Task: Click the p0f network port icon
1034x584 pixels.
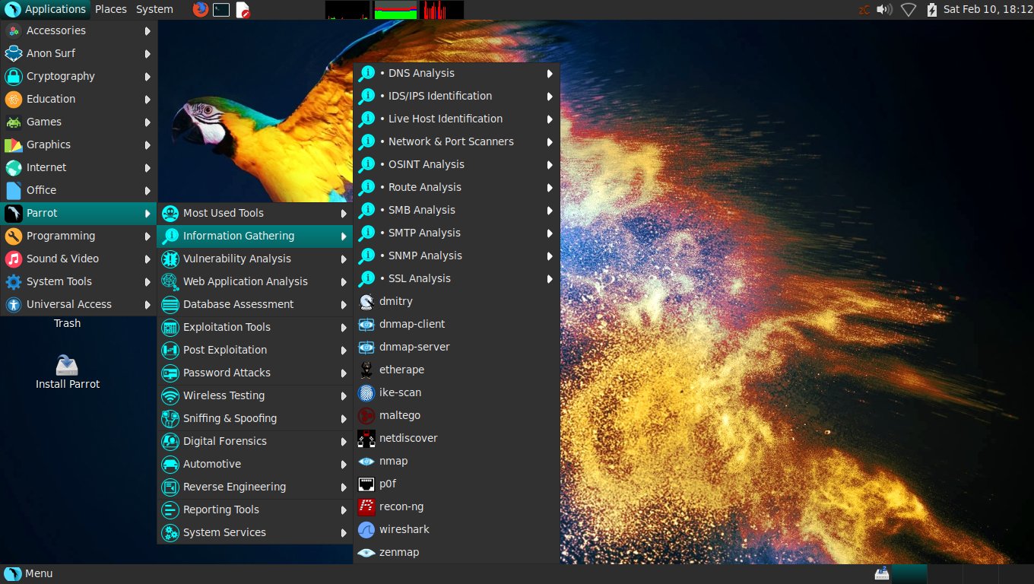Action: point(366,484)
